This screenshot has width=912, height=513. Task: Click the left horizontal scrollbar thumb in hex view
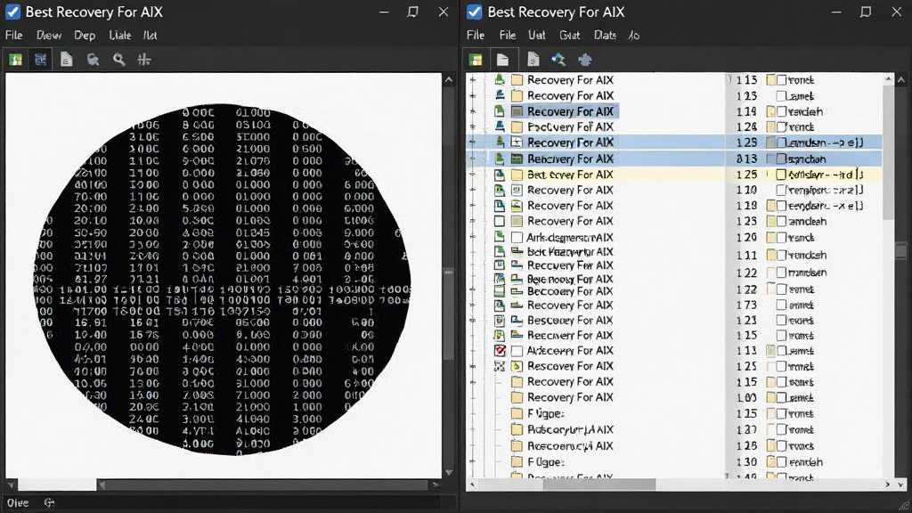57,484
